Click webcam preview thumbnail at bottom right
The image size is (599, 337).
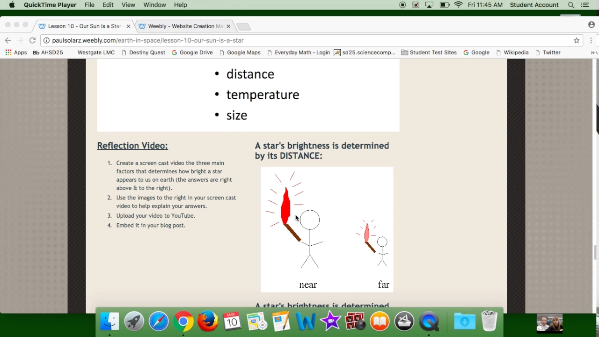(x=549, y=323)
